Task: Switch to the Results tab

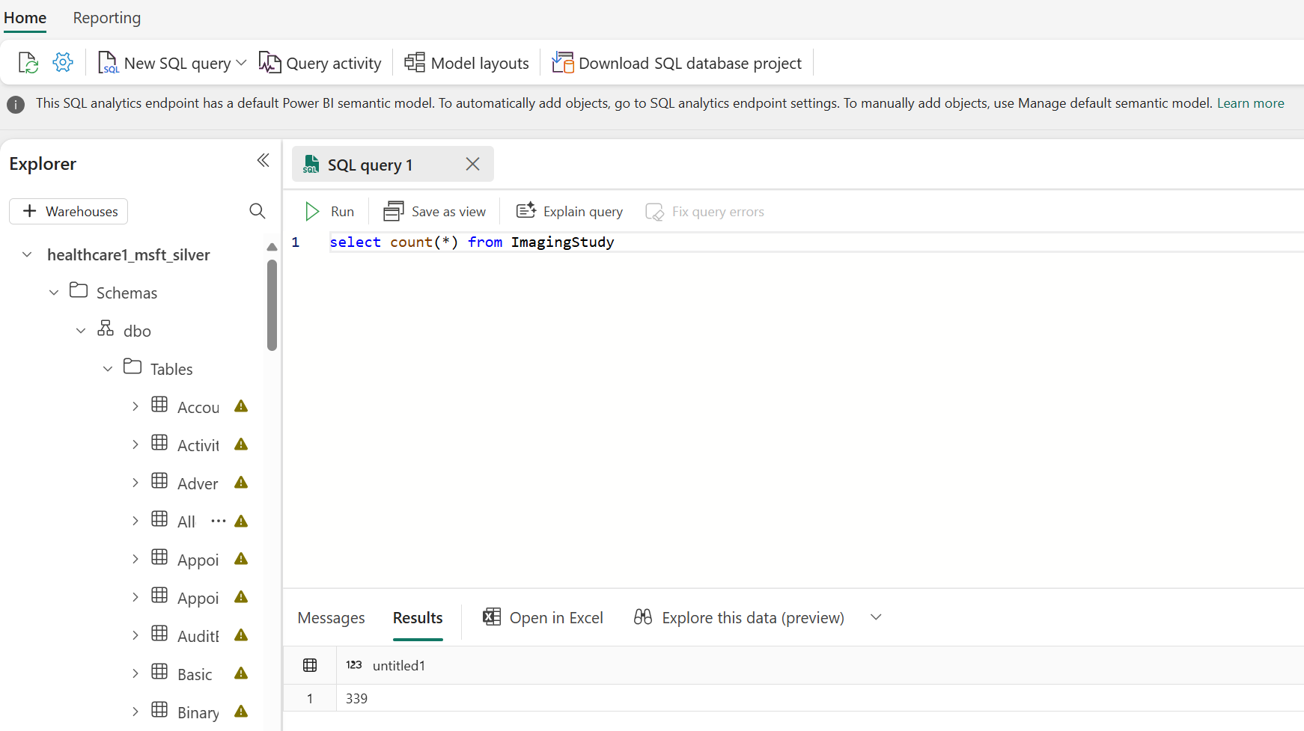Action: (418, 618)
